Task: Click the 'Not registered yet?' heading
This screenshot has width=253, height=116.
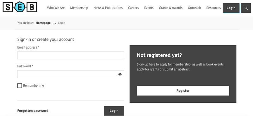Action: (159, 55)
